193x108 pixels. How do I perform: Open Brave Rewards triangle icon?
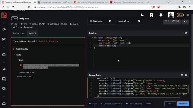(x=158, y=7)
